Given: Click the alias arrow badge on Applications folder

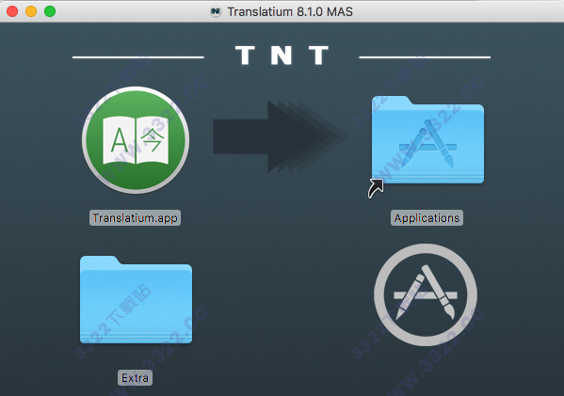Looking at the screenshot, I should click(376, 188).
